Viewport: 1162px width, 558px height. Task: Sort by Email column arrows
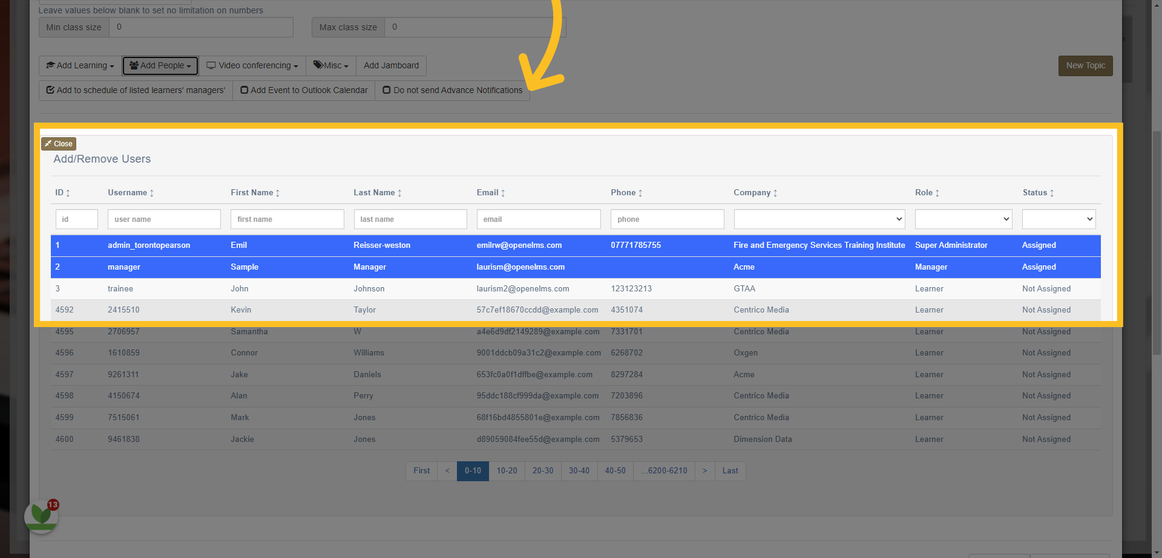click(503, 193)
